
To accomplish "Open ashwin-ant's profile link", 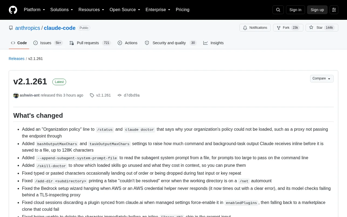I will [x=30, y=95].
